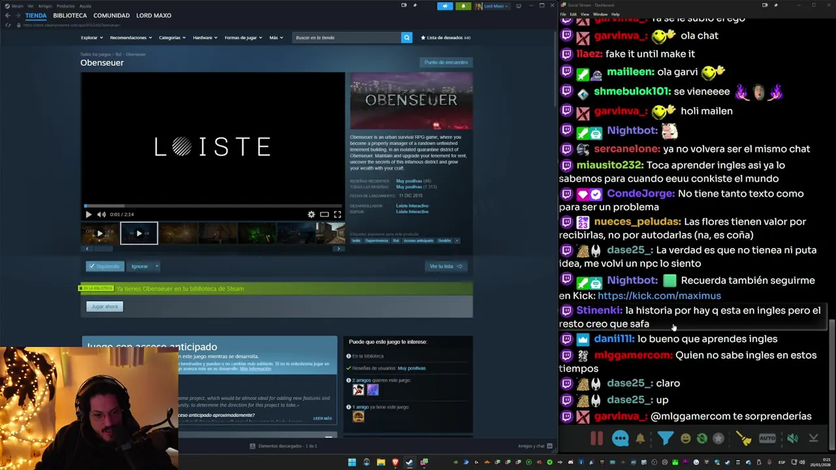
Task: Mute the trailer volume icon
Action: 101,214
